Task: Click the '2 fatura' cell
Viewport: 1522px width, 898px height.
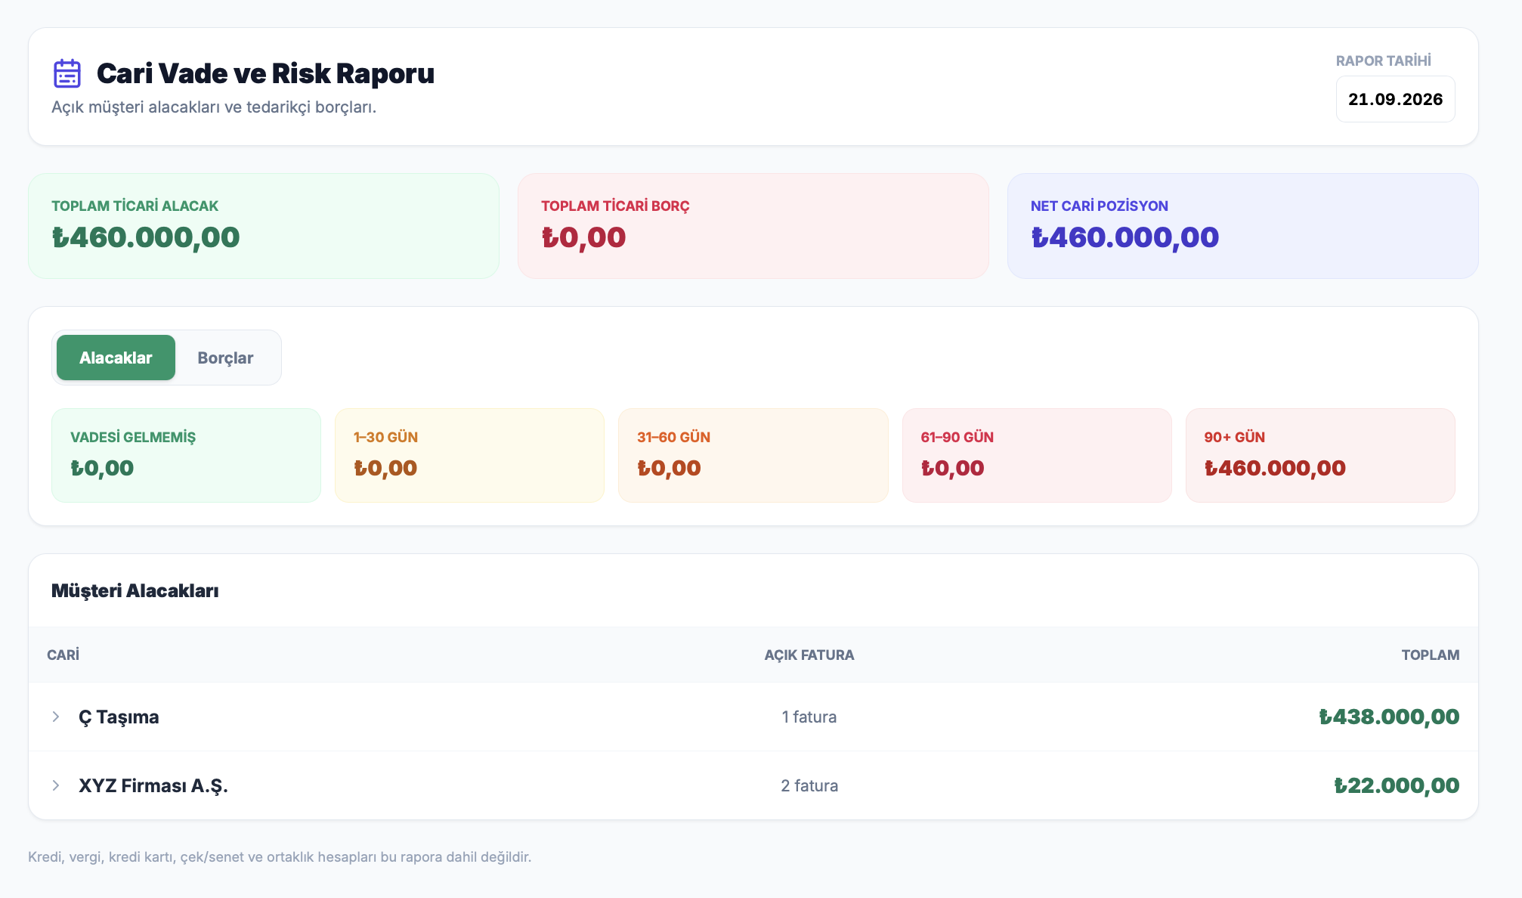Action: coord(809,785)
